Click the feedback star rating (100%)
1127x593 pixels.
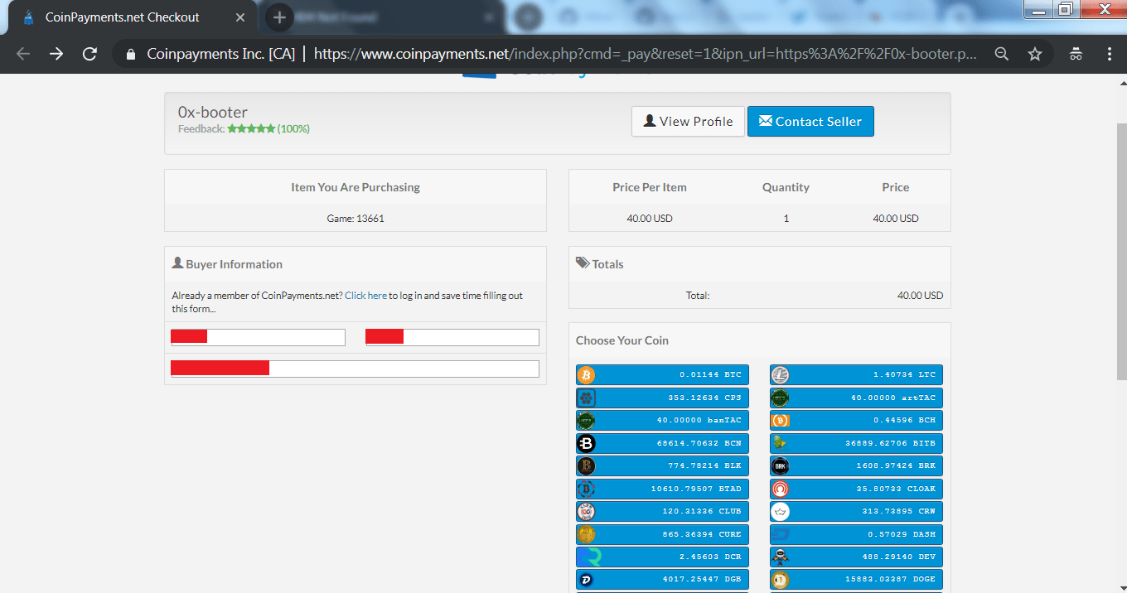(x=268, y=129)
